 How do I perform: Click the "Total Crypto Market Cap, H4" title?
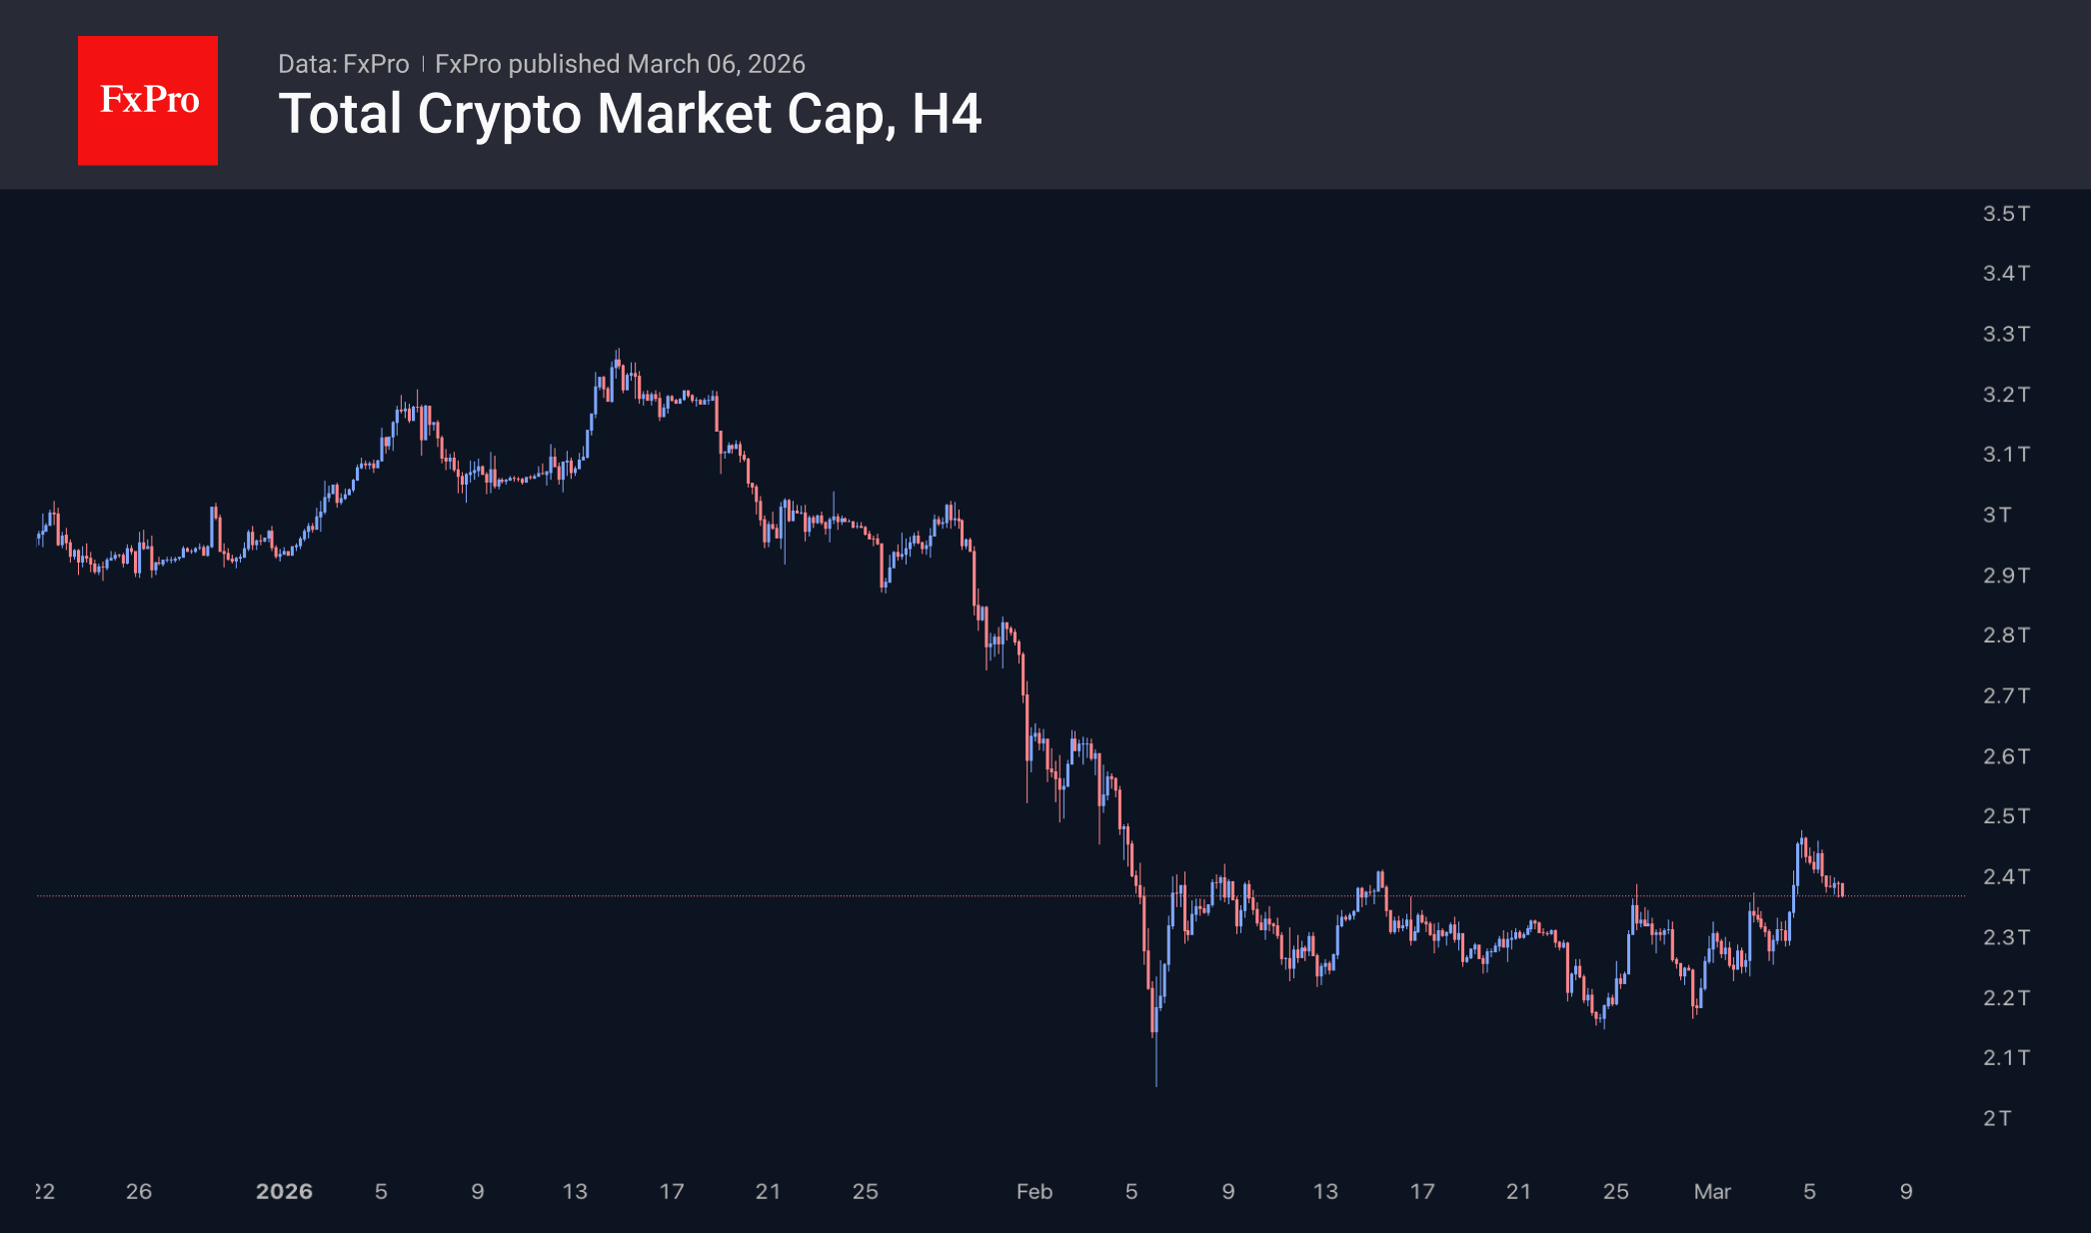coord(630,114)
